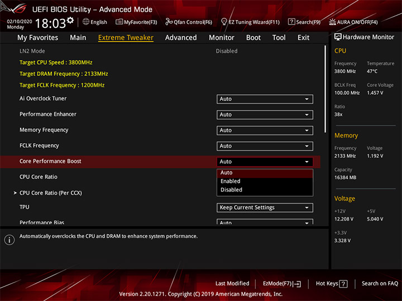Click Target DRAM Frequency : 2133MHz text
Image resolution: width=402 pixels, height=301 pixels.
click(x=64, y=74)
